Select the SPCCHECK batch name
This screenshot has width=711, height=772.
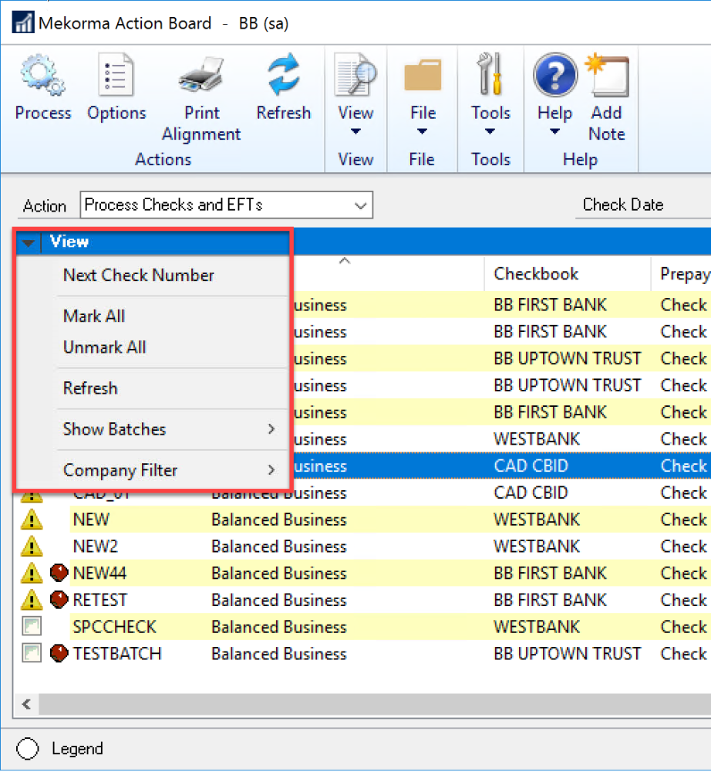click(x=115, y=627)
